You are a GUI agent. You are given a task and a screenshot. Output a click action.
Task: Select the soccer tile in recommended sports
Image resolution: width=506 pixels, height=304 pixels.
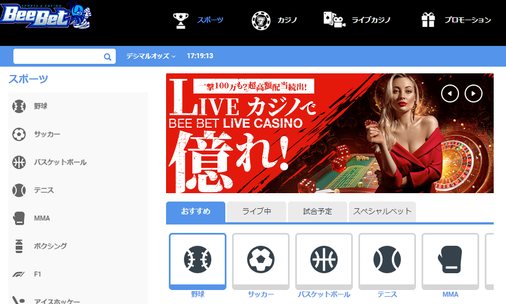(x=261, y=261)
